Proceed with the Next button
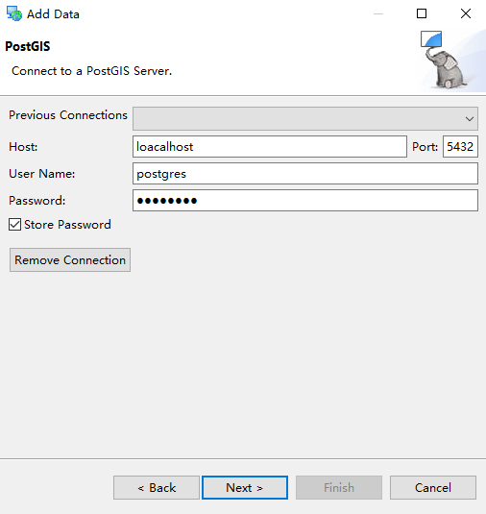This screenshot has width=486, height=514. 245,488
